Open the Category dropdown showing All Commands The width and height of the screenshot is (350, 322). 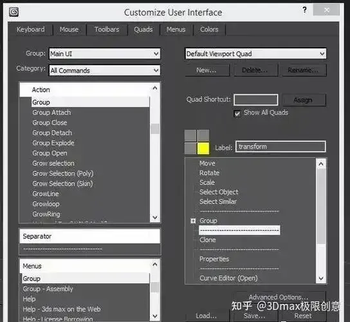105,71
